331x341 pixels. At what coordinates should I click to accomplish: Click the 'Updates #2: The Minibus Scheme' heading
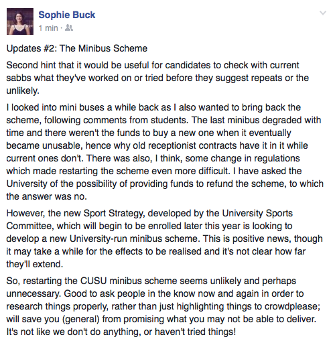(77, 48)
